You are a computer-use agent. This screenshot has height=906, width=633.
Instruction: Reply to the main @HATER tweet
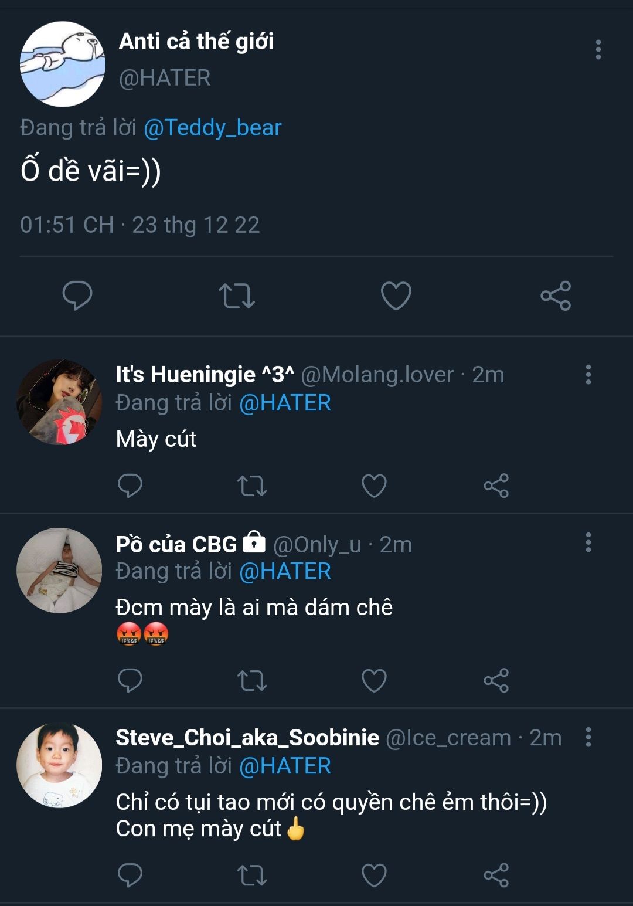77,296
